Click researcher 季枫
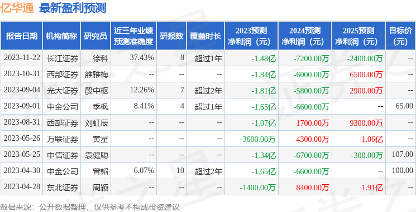Viewport: 416px width, 212px height. pos(101,107)
